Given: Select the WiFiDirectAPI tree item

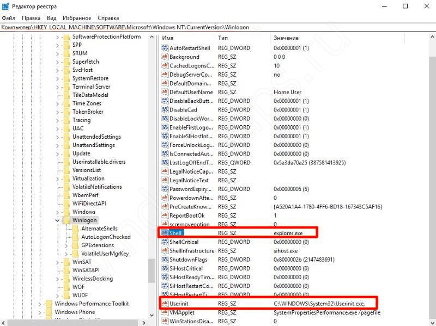Looking at the screenshot, I should [89, 204].
